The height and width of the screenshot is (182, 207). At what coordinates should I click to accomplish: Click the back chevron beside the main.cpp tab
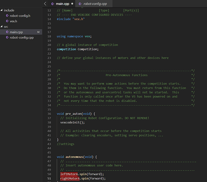pyautogui.click(x=45, y=4)
